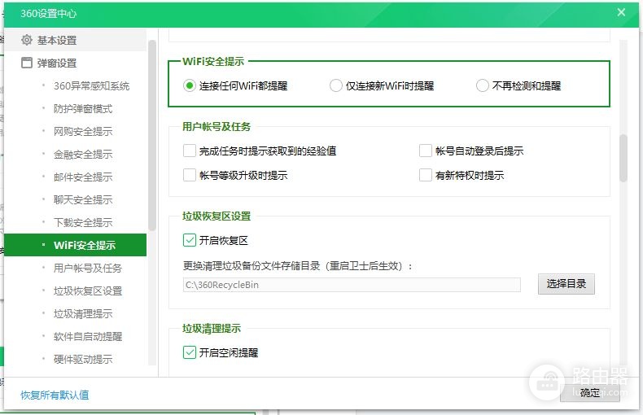Screen dimensions: 643x415
Task: Select 不再检测和提醒 radio option
Action: (482, 85)
